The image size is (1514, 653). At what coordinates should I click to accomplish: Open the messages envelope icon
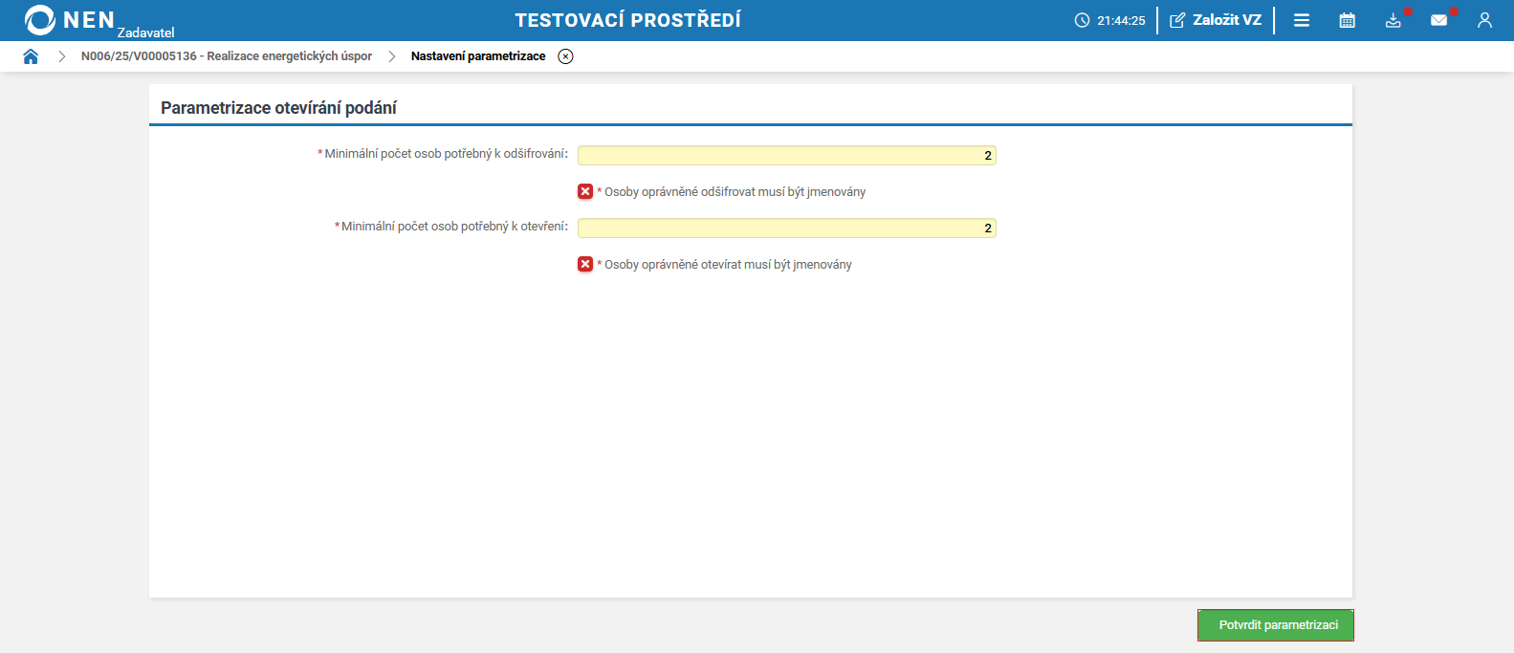tap(1438, 20)
